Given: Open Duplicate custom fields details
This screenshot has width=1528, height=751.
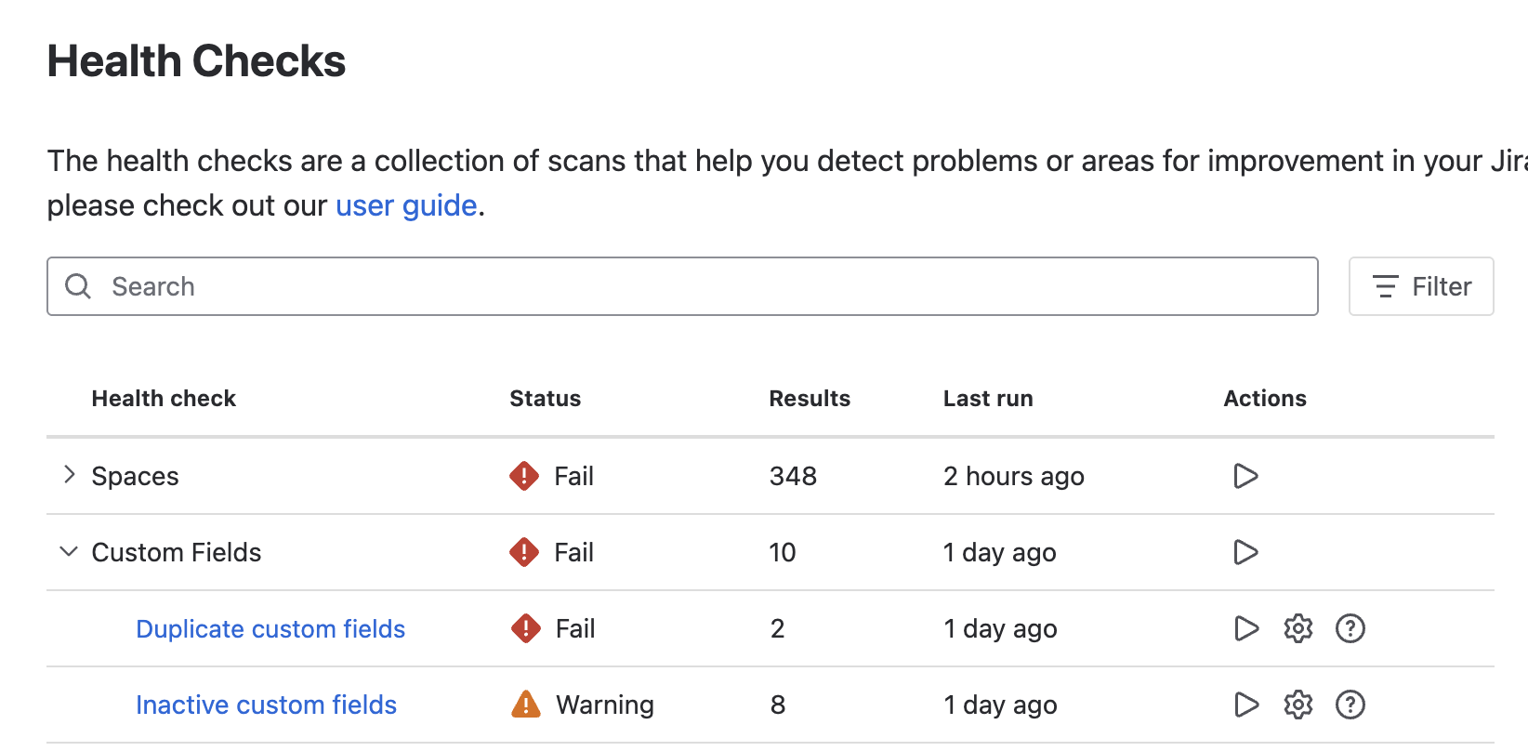Looking at the screenshot, I should coord(270,629).
